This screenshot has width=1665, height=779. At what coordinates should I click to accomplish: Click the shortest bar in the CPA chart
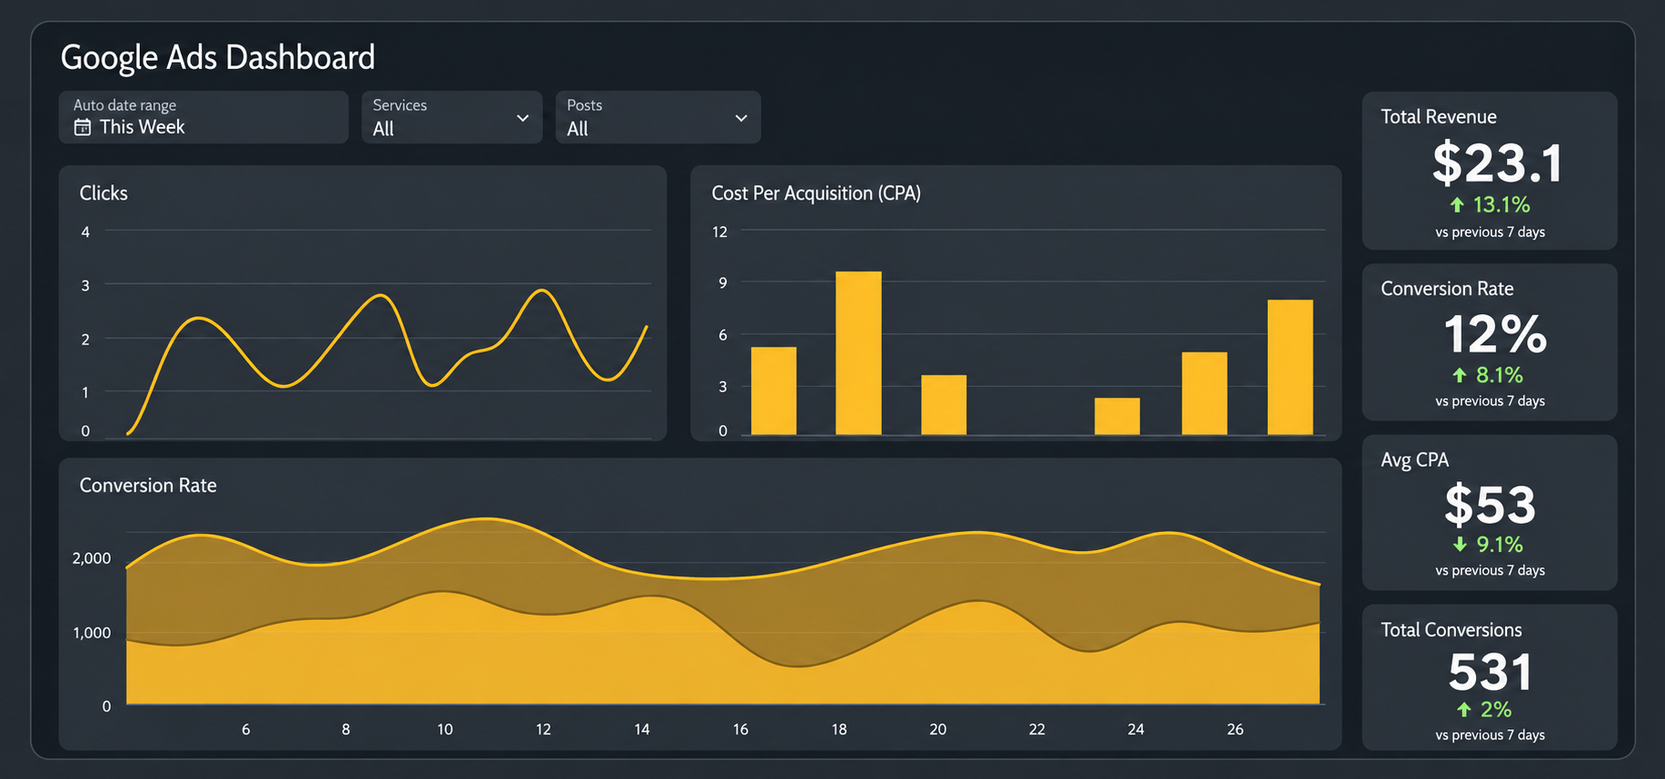1117,417
